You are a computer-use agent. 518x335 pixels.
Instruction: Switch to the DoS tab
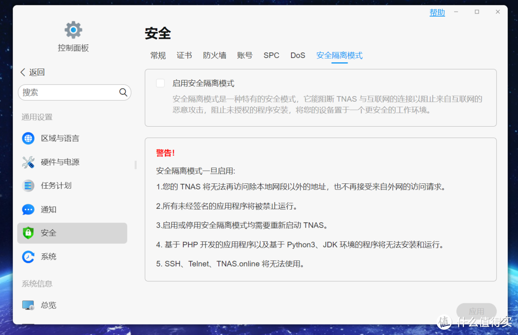297,56
